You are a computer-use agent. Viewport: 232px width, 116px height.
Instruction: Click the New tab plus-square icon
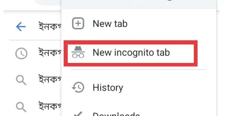pyautogui.click(x=78, y=23)
